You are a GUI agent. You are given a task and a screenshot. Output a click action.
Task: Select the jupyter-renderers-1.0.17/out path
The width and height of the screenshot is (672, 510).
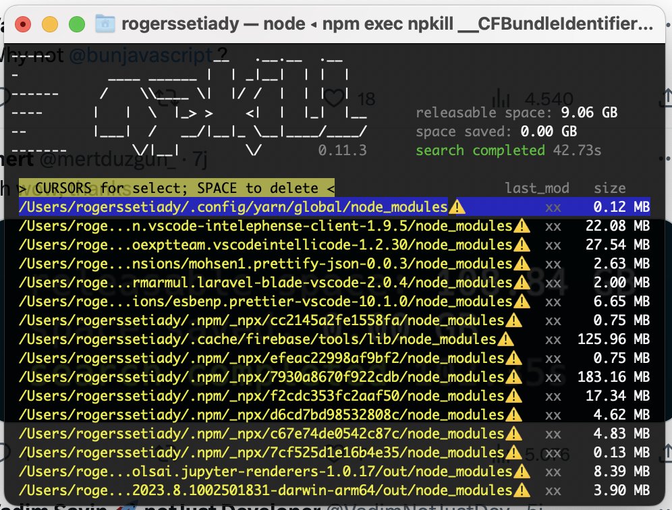tap(266, 471)
